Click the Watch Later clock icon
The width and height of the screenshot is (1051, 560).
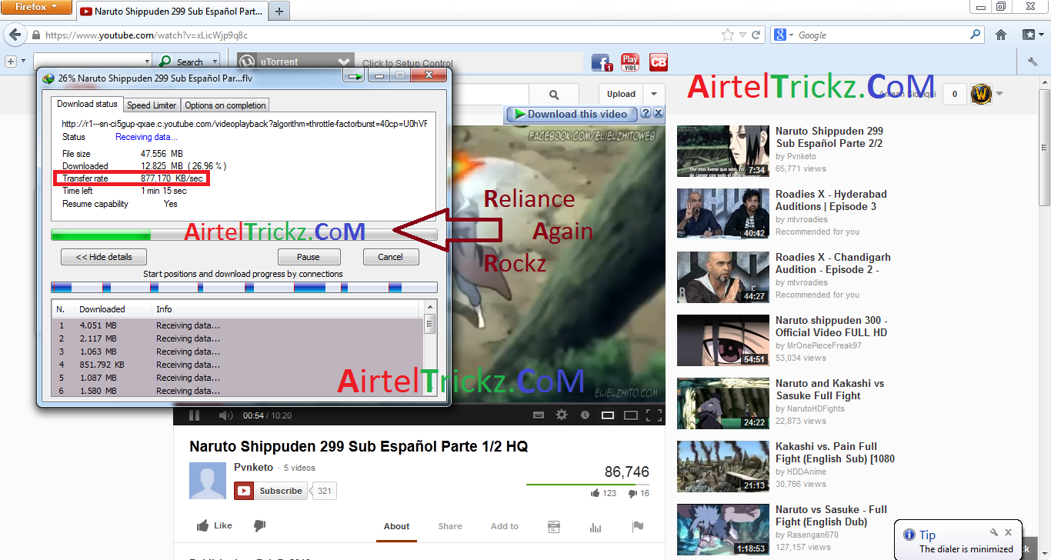pyautogui.click(x=585, y=415)
